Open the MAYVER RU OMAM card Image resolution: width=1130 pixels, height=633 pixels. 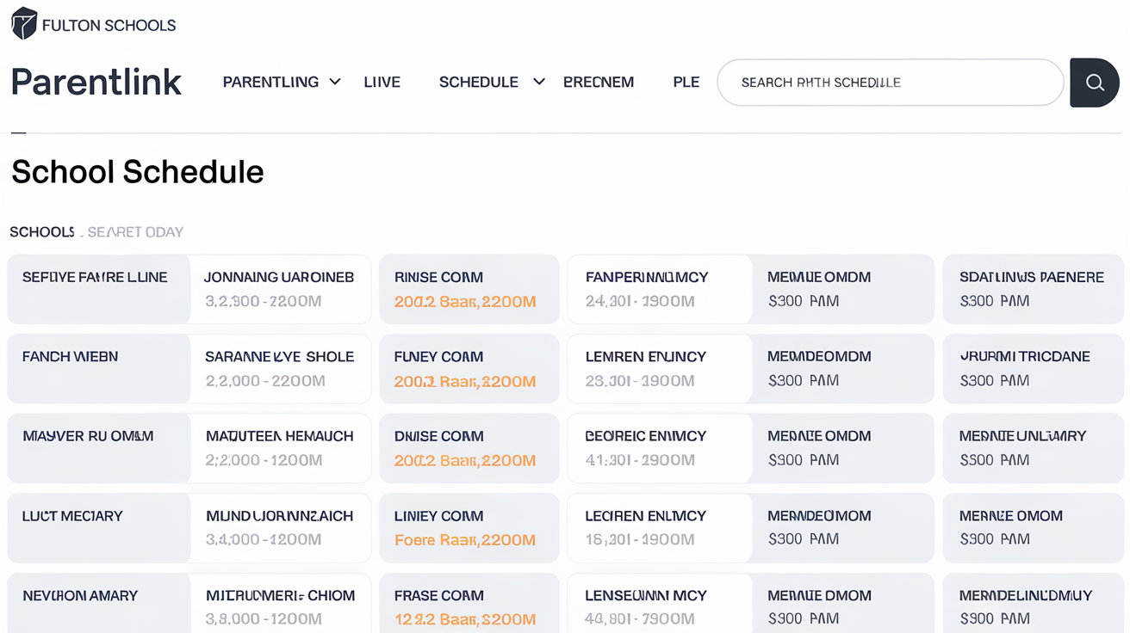(98, 448)
